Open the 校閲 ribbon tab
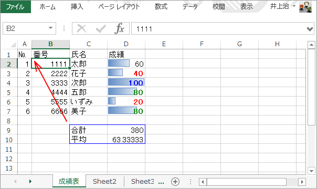 tap(219, 7)
